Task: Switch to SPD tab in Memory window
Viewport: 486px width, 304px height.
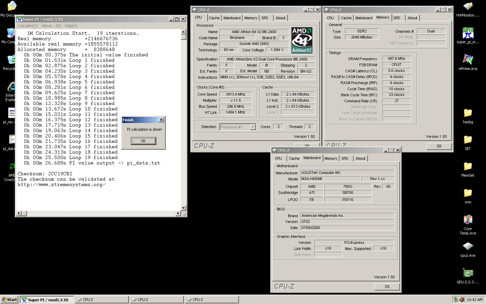Action: [397, 18]
